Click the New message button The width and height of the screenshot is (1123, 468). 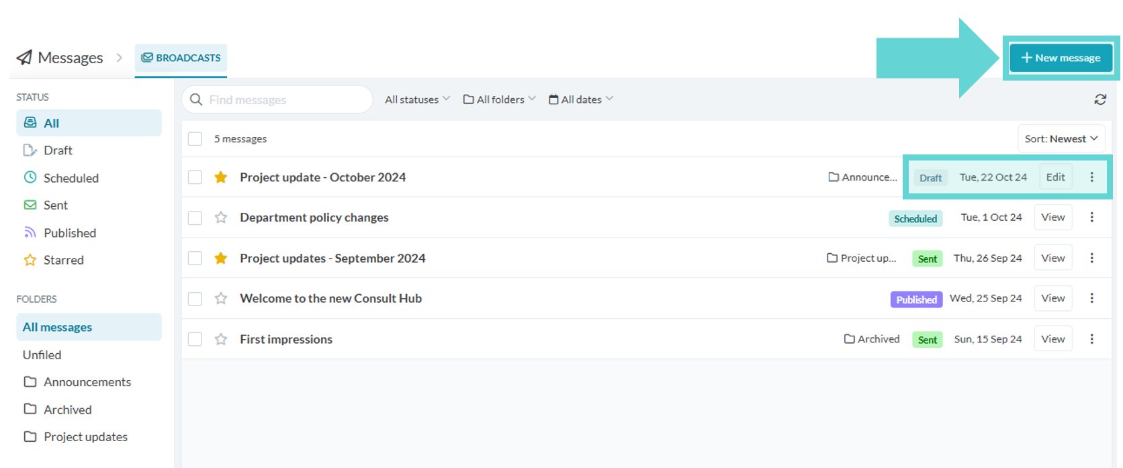[1061, 58]
